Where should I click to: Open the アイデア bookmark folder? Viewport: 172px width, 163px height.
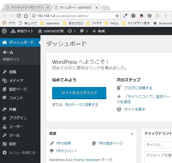click(94, 23)
